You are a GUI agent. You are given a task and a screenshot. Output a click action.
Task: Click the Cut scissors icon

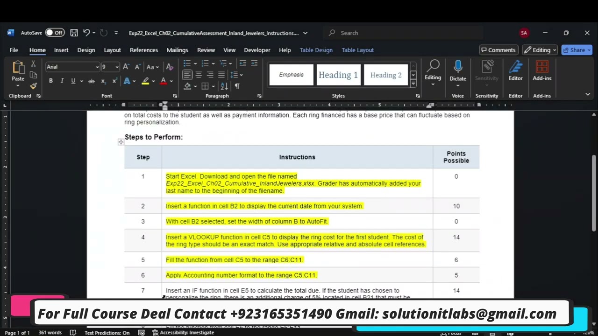pyautogui.click(x=33, y=64)
